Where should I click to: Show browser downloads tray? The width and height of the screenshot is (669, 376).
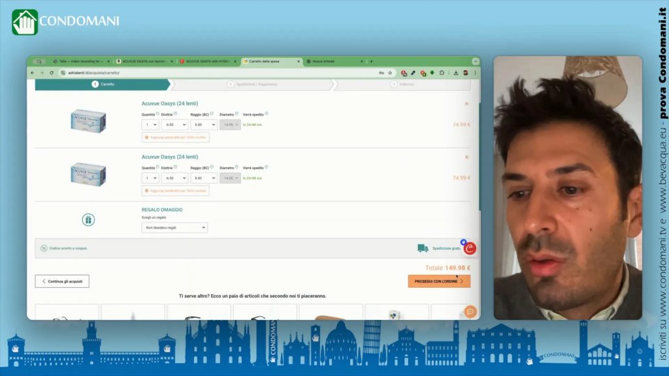pos(455,73)
